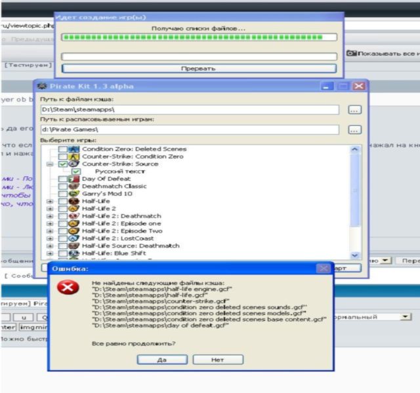The height and width of the screenshot is (393, 420).
Task: Check the Half-Life: Blue Shift checkbox
Action: click(63, 253)
